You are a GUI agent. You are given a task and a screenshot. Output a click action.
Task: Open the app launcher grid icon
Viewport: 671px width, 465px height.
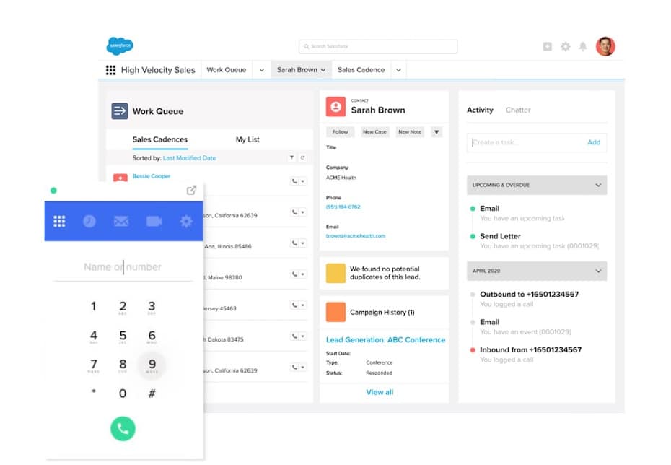(110, 70)
